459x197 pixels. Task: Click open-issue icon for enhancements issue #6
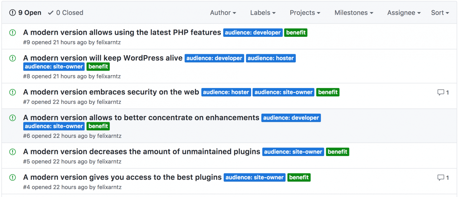coord(12,118)
